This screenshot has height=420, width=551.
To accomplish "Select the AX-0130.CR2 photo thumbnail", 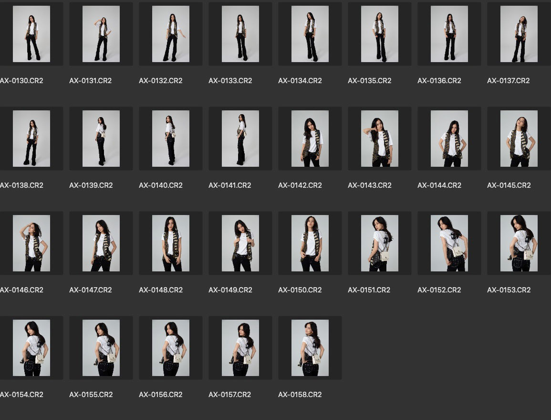I will coord(31,34).
